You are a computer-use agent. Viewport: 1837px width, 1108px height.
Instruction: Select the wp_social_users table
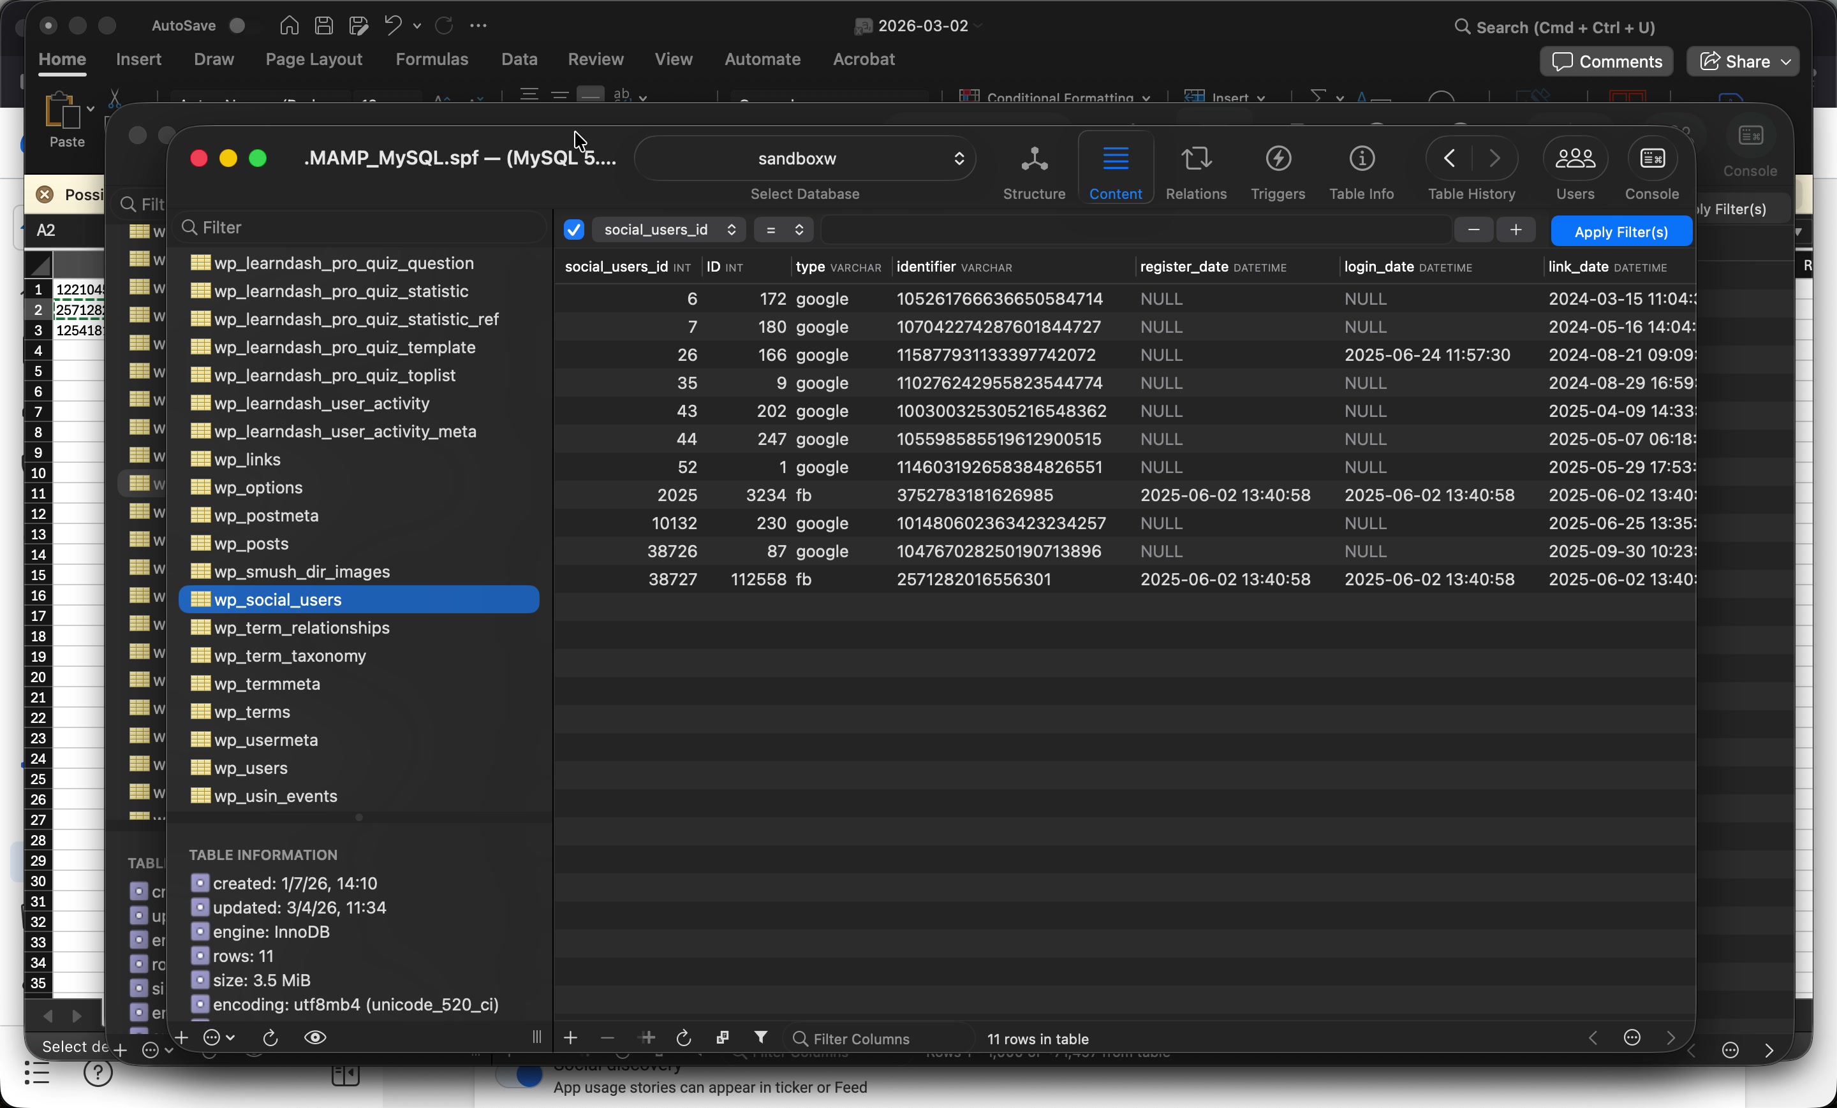(x=358, y=600)
